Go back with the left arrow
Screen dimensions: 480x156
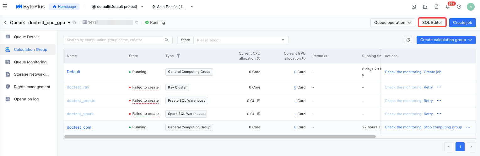click(x=5, y=23)
